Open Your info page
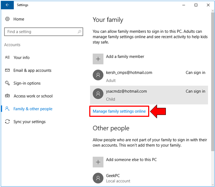The height and width of the screenshot is (187, 215). tap(22, 58)
